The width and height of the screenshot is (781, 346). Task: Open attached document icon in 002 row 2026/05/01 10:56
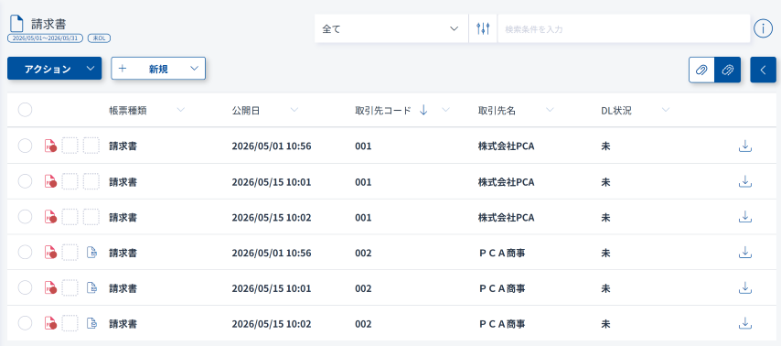[91, 253]
